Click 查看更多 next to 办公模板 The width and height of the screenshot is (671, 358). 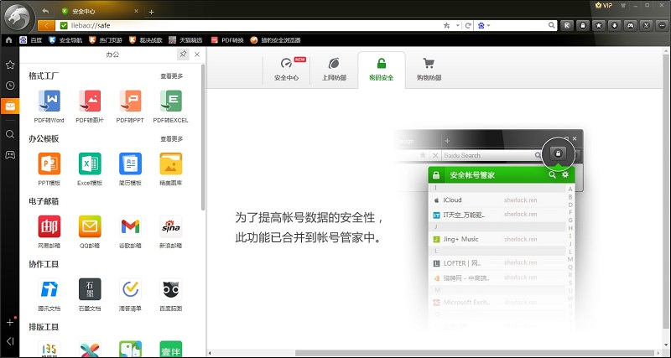tap(172, 139)
